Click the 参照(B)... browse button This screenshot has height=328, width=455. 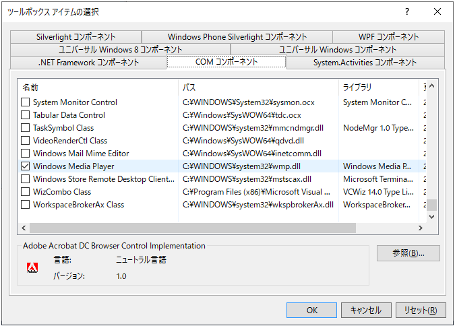point(408,253)
